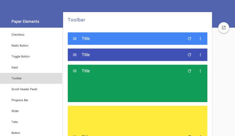Click the refresh icon in the light blue toolbar
This screenshot has width=235, height=136.
click(x=189, y=39)
